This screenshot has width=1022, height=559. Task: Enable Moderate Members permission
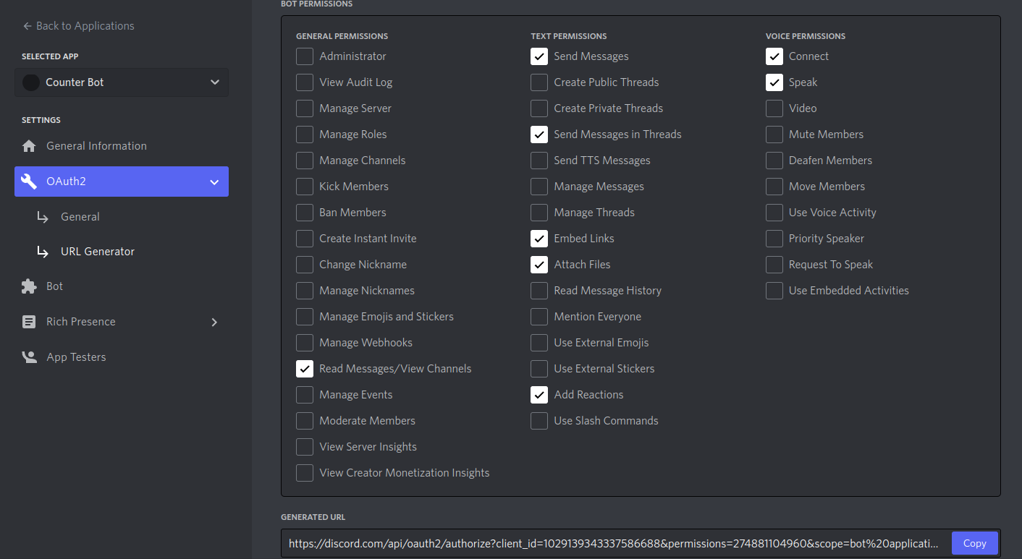click(305, 421)
